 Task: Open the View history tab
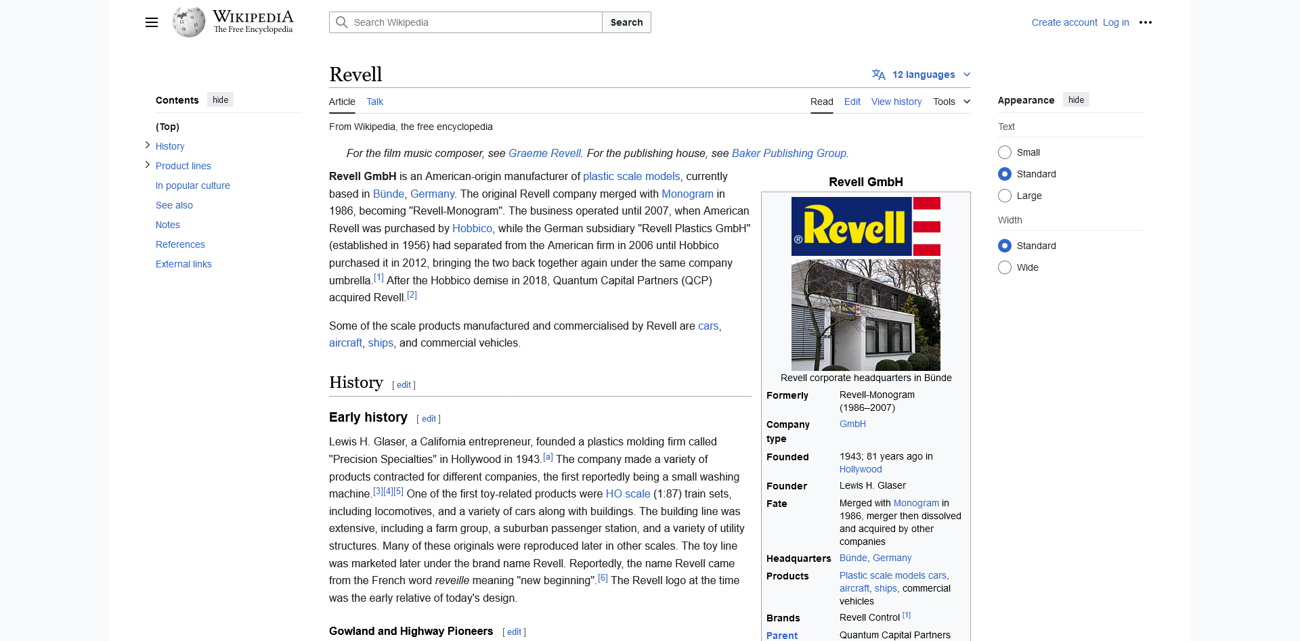[896, 102]
